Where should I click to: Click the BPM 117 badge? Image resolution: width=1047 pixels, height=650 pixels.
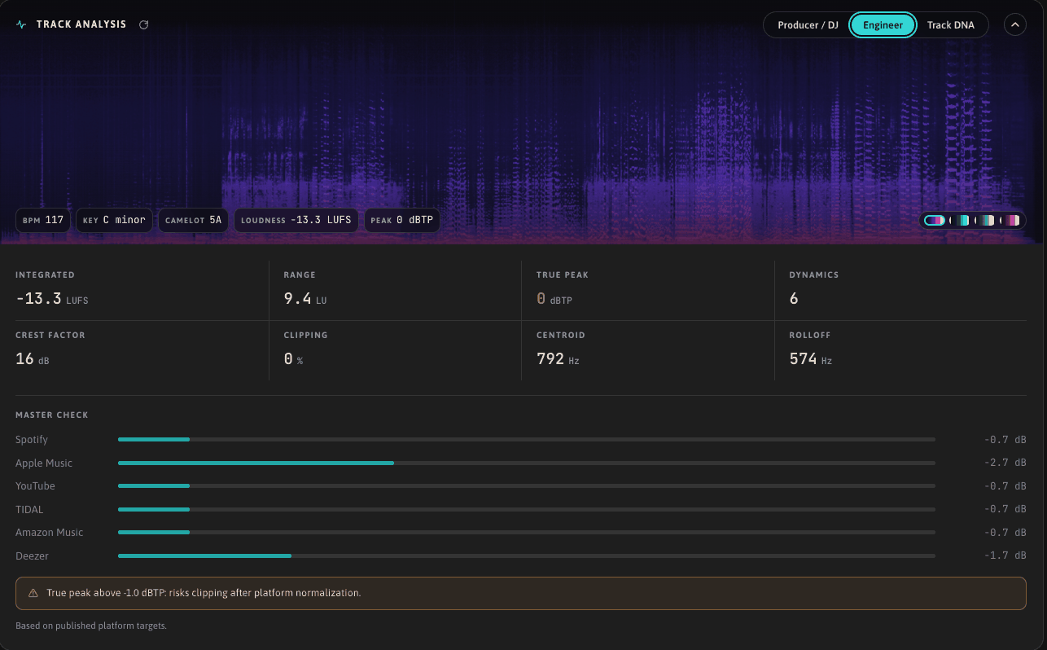[43, 220]
